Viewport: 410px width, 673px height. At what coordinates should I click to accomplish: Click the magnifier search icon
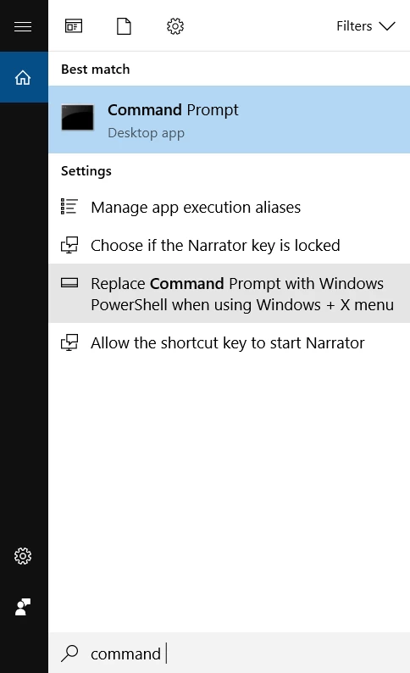(69, 654)
